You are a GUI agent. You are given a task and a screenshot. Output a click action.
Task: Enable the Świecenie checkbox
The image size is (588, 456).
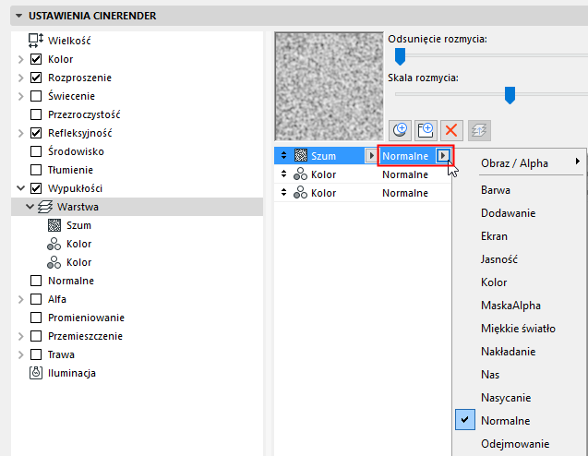pyautogui.click(x=36, y=96)
